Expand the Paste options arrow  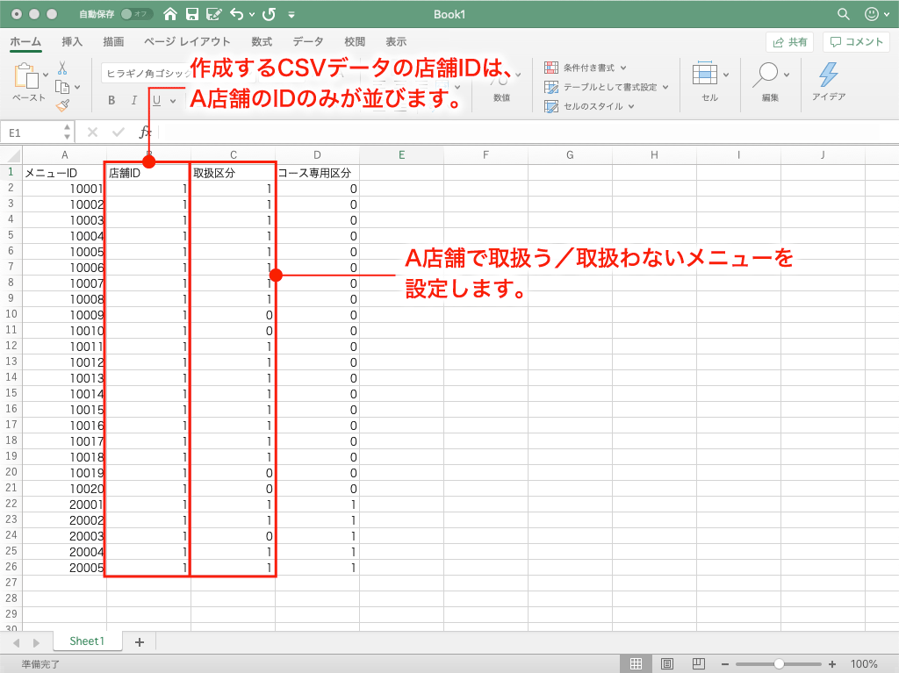pos(46,75)
